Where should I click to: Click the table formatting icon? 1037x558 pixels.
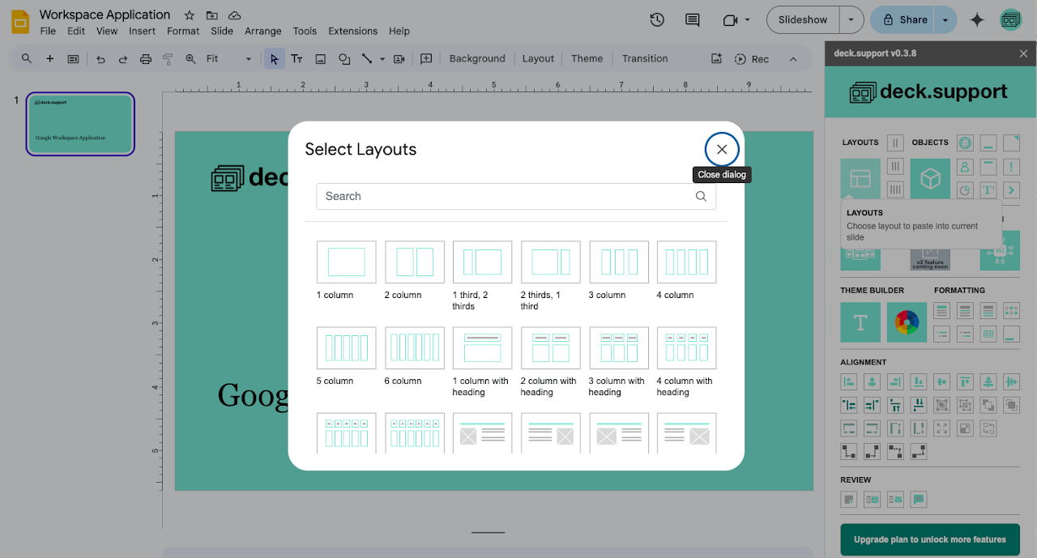pyautogui.click(x=988, y=334)
